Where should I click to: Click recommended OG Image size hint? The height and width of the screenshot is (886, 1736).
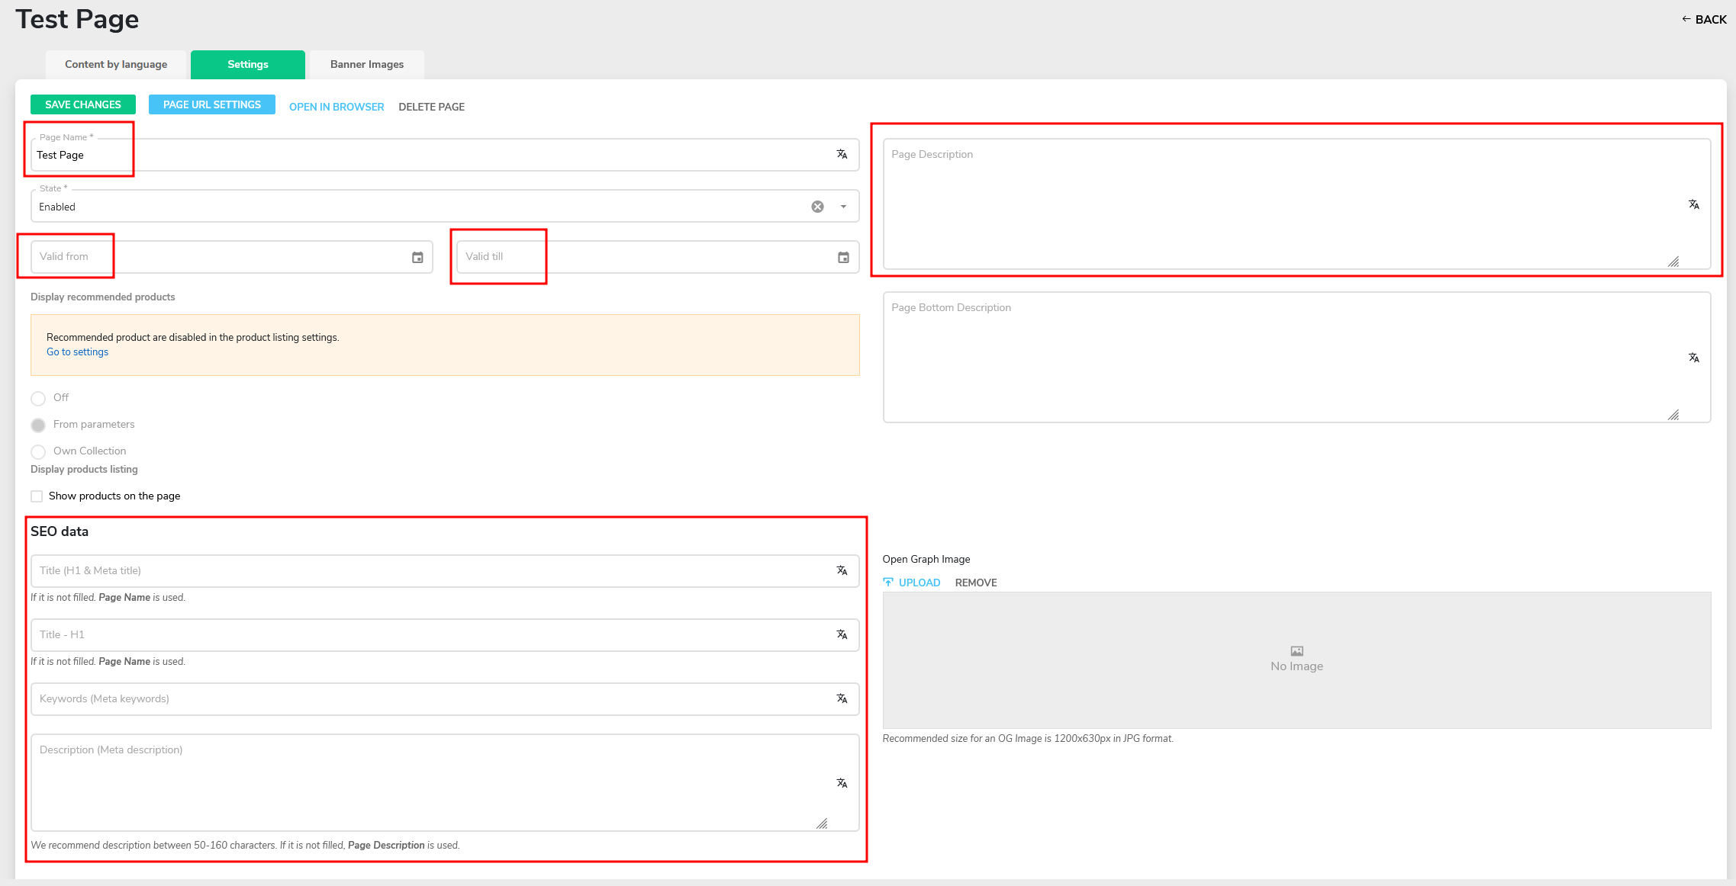click(x=1028, y=738)
